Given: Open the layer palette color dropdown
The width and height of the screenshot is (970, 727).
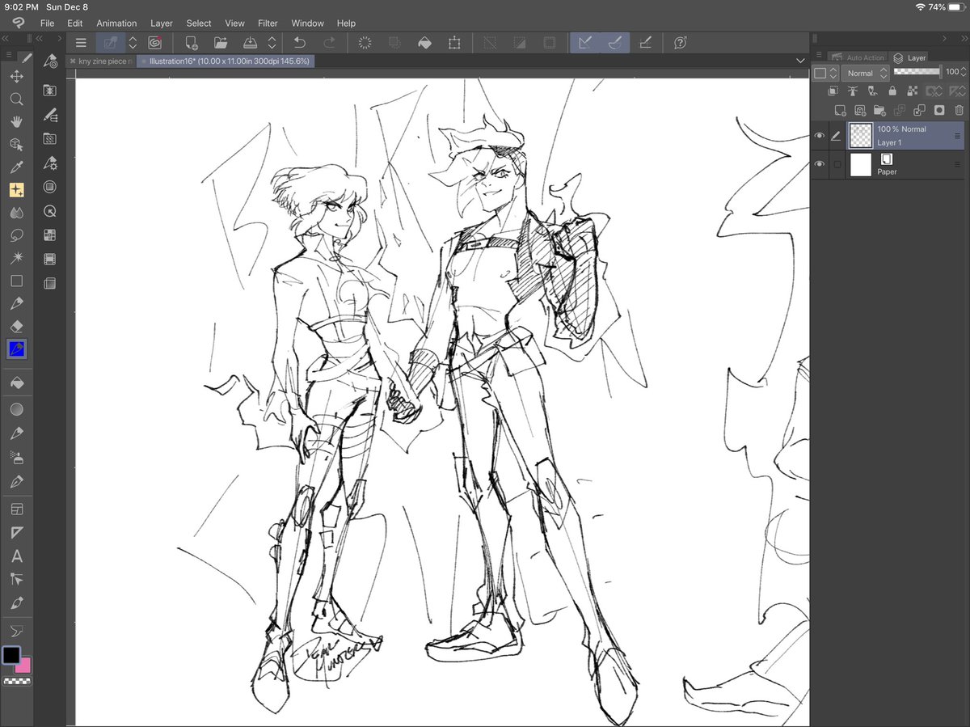Looking at the screenshot, I should (x=825, y=73).
